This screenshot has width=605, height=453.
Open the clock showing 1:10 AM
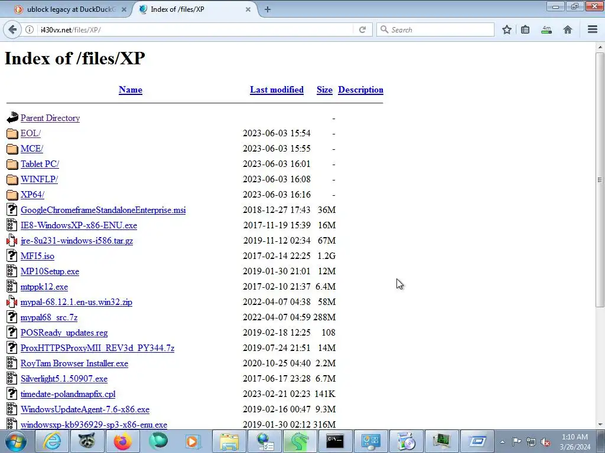click(575, 442)
